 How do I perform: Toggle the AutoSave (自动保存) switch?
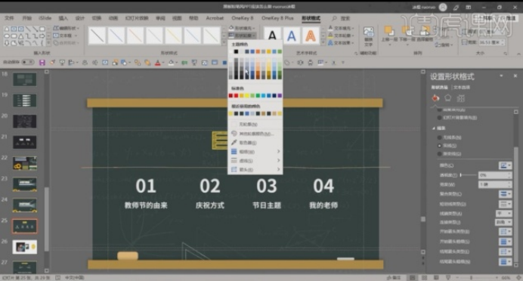tap(27, 62)
